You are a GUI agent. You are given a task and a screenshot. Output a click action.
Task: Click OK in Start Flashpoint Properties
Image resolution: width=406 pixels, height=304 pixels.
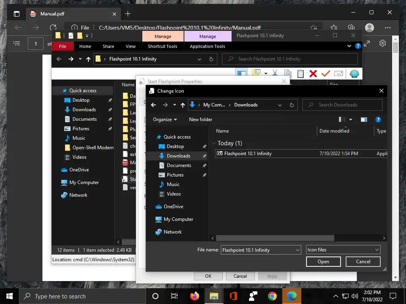[x=208, y=276]
